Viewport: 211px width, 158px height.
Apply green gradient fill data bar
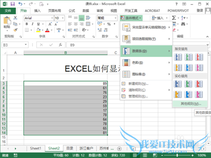[x=189, y=57]
